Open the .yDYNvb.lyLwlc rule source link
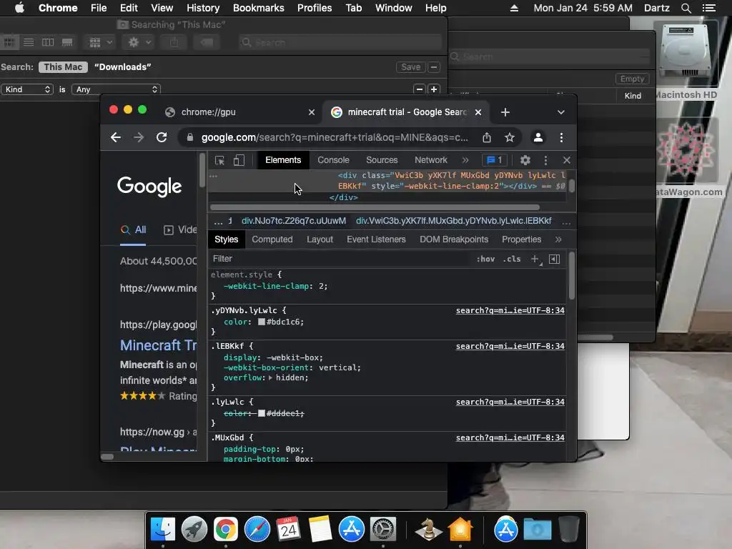732x549 pixels. tap(510, 310)
